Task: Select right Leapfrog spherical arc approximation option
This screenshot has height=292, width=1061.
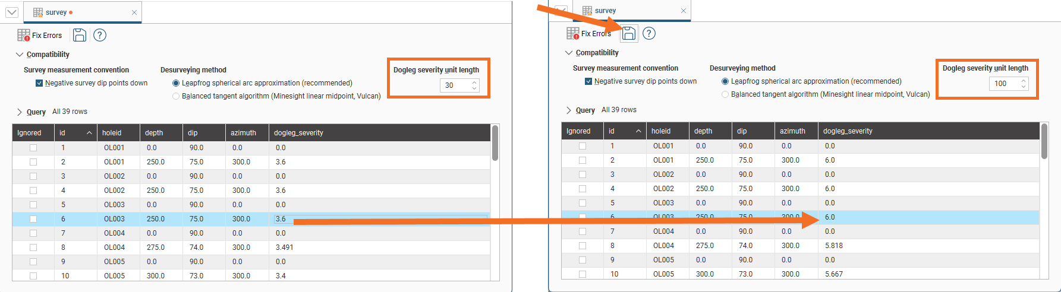Action: [725, 81]
